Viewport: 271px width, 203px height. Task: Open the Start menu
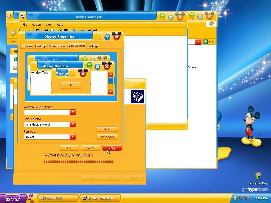click(x=13, y=199)
